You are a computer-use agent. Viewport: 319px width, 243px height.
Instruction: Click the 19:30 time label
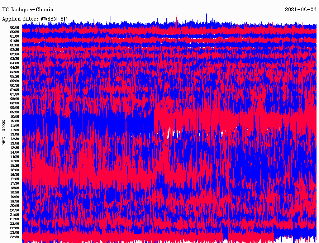(x=15, y=201)
